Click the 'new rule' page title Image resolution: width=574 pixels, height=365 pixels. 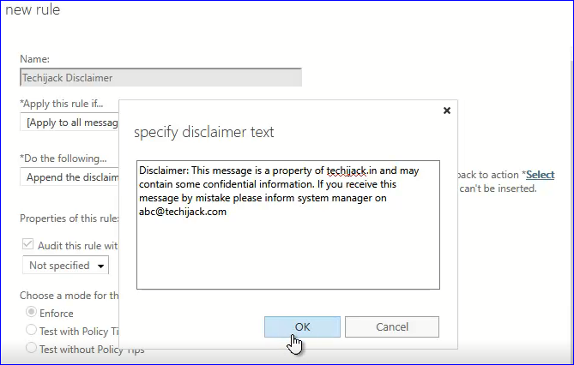[x=33, y=10]
